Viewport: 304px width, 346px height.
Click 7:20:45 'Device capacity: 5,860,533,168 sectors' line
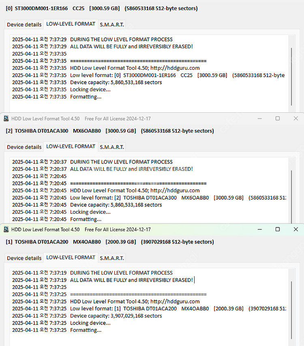point(87,205)
